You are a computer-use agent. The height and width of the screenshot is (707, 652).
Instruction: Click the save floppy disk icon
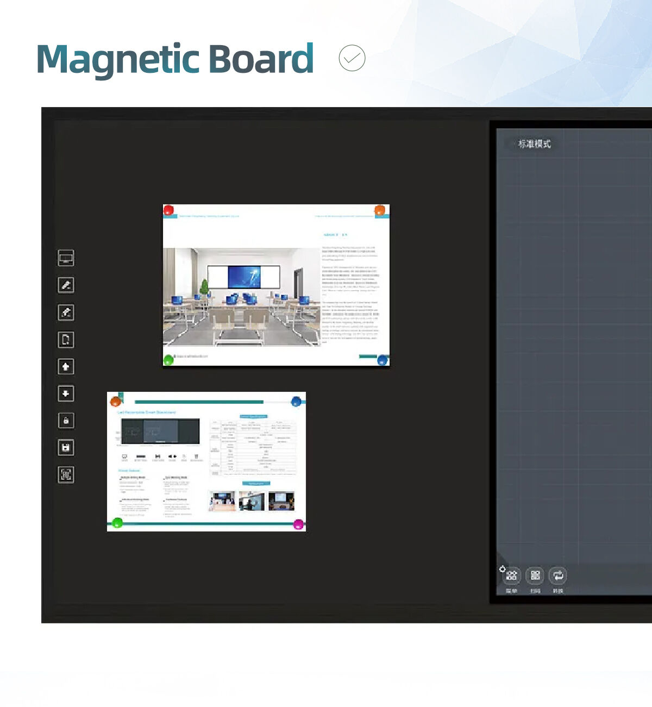click(66, 448)
